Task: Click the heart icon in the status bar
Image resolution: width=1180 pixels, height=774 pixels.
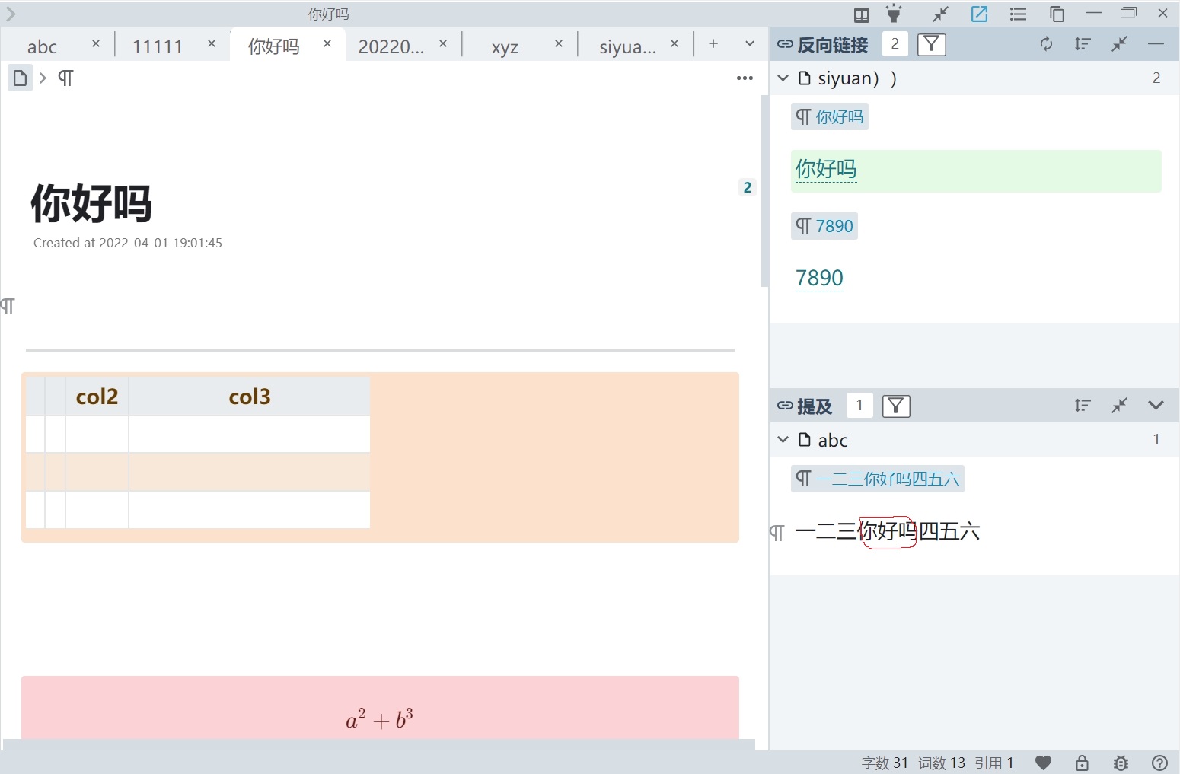Action: (1043, 763)
